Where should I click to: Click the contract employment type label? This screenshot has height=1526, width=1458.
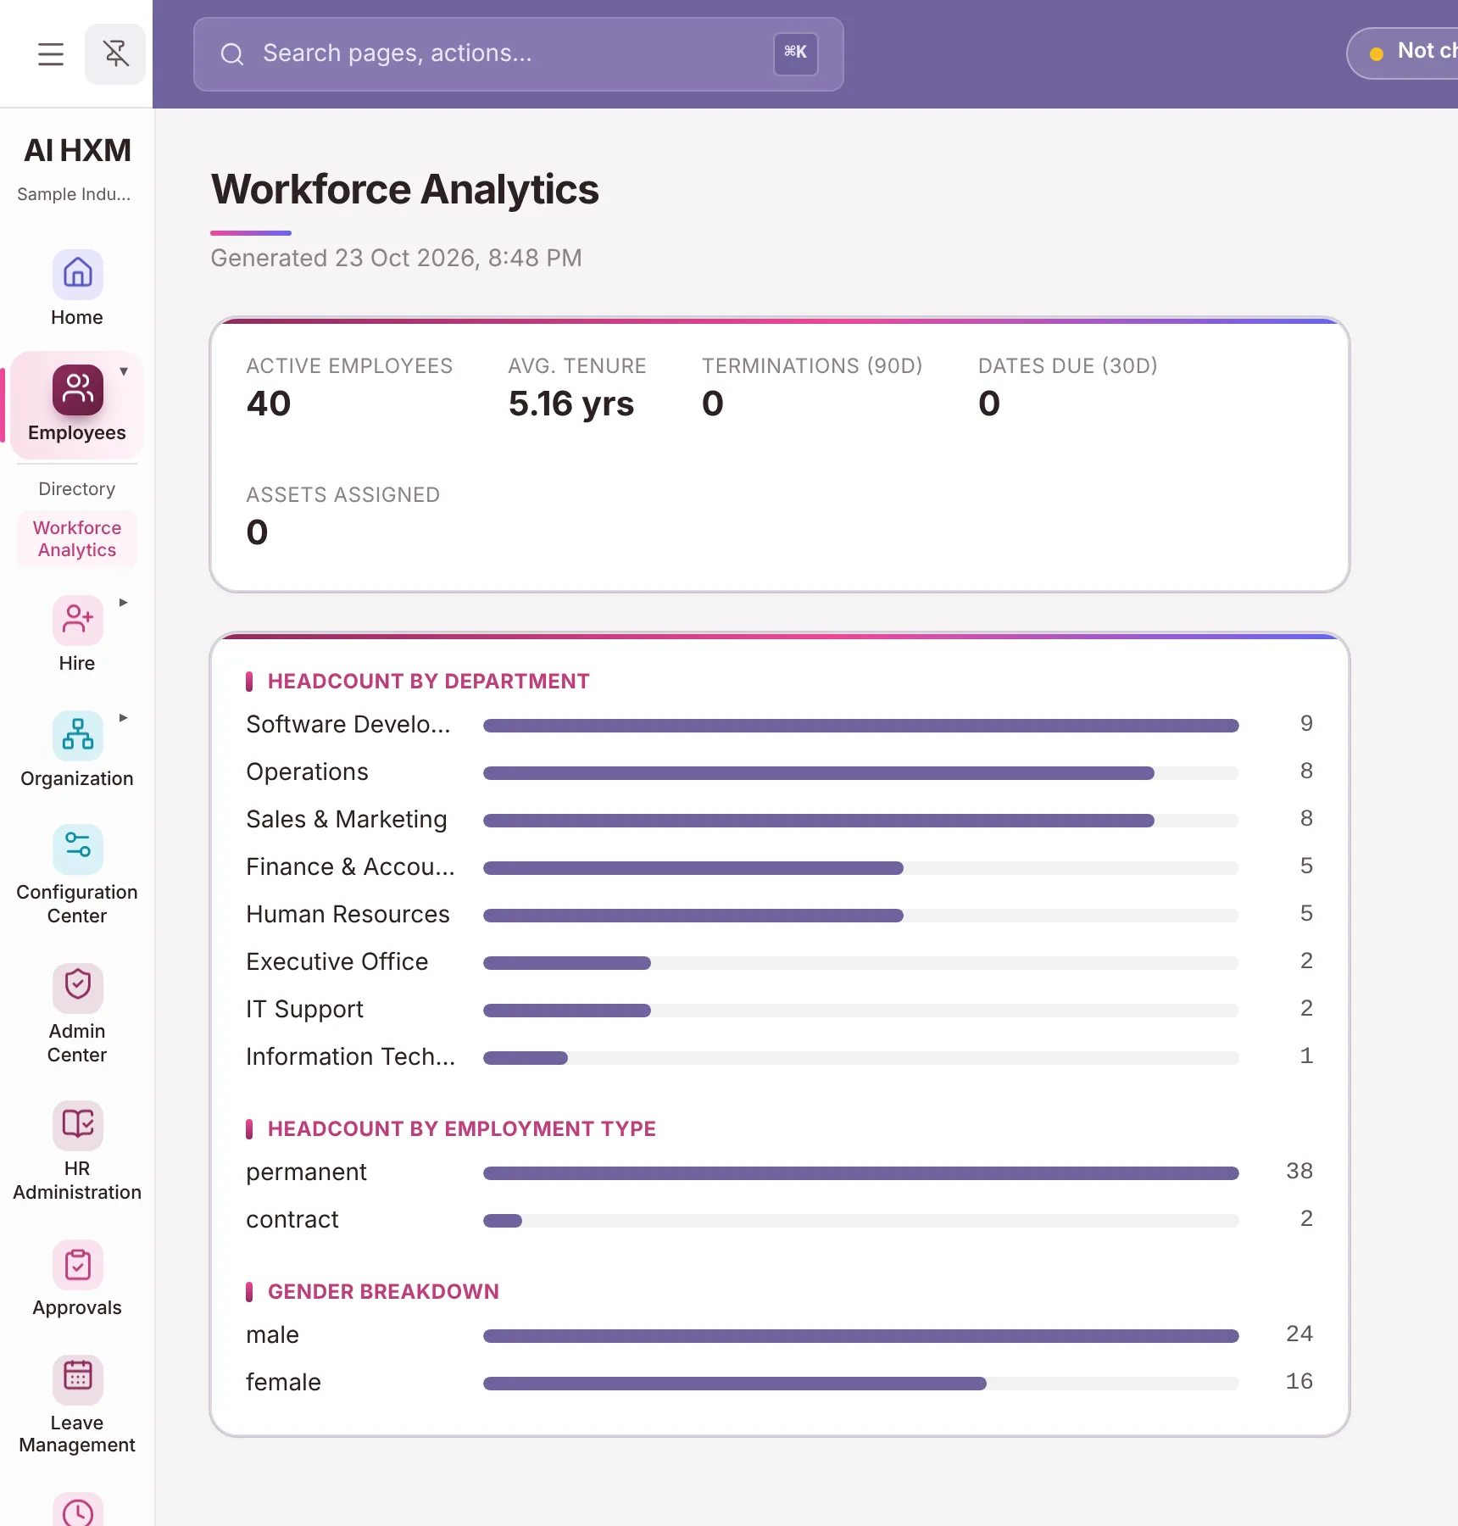pyautogui.click(x=292, y=1220)
